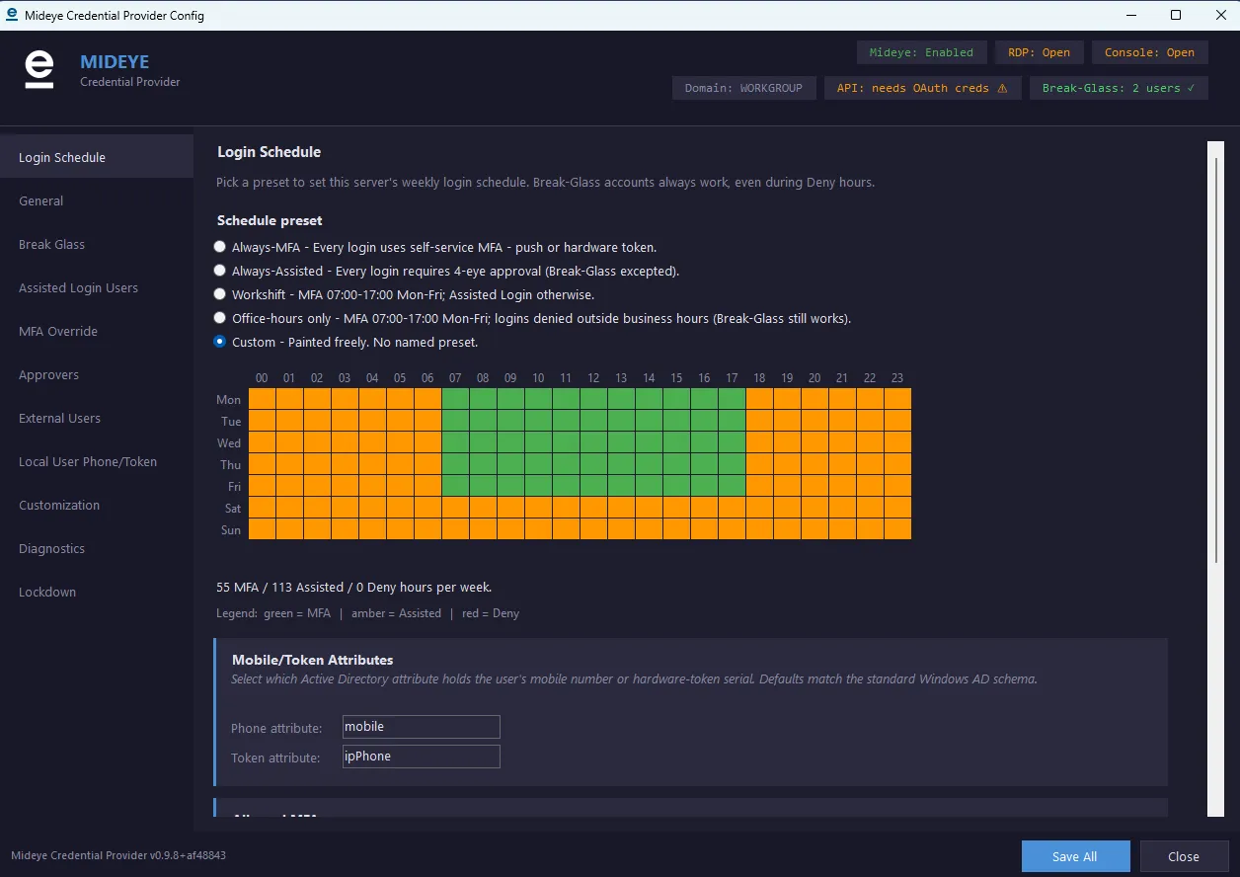This screenshot has height=877, width=1240.
Task: Click the Sat day row label
Action: click(x=233, y=509)
